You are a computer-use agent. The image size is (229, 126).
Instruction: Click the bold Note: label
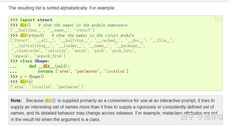point(16,100)
